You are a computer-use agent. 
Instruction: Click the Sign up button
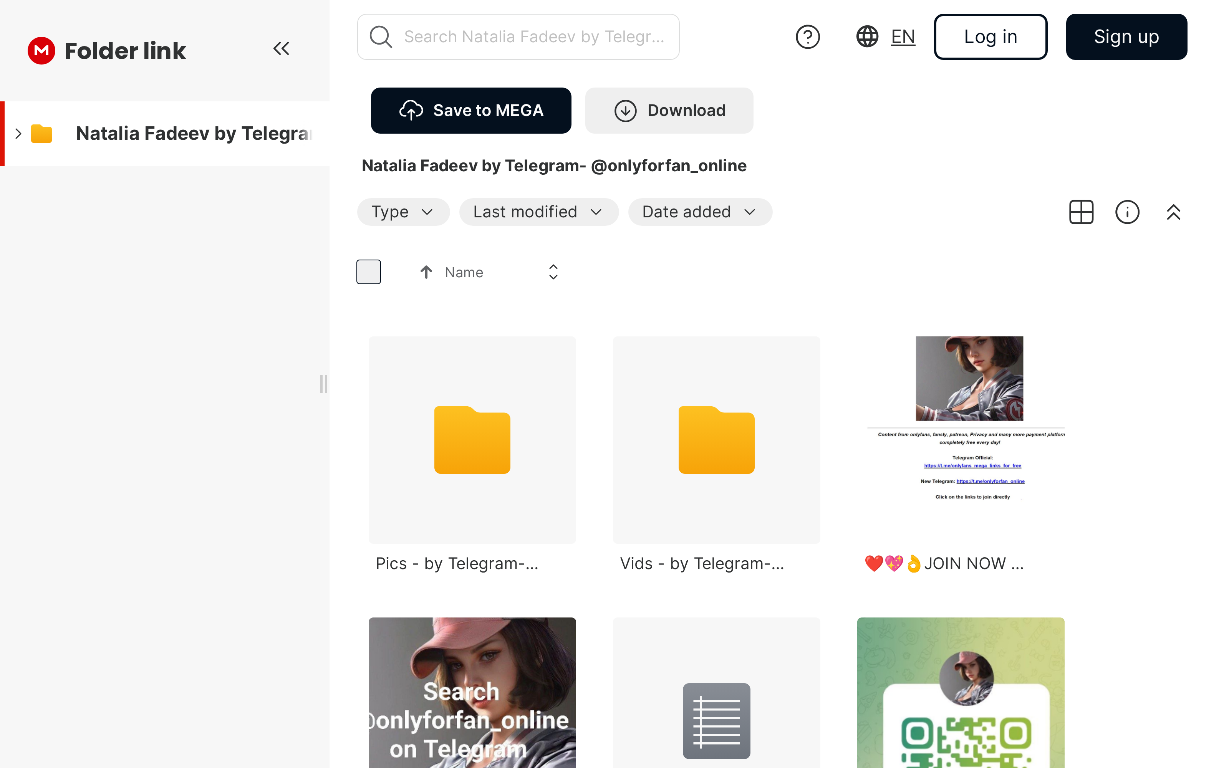pos(1126,36)
